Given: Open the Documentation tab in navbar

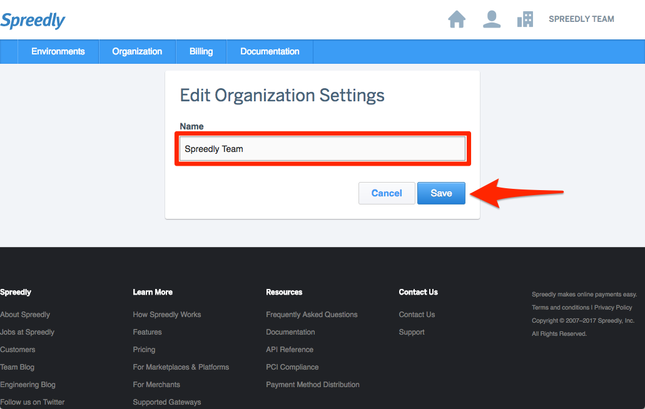Looking at the screenshot, I should [x=270, y=51].
